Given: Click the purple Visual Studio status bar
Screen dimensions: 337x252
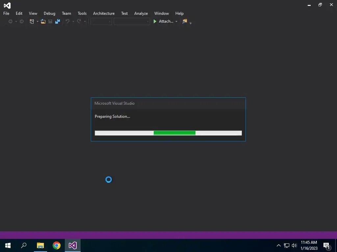Looking at the screenshot, I should coord(168,235).
